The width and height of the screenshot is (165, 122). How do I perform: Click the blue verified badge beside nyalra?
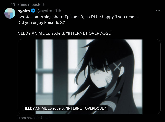pyautogui.click(x=33, y=11)
